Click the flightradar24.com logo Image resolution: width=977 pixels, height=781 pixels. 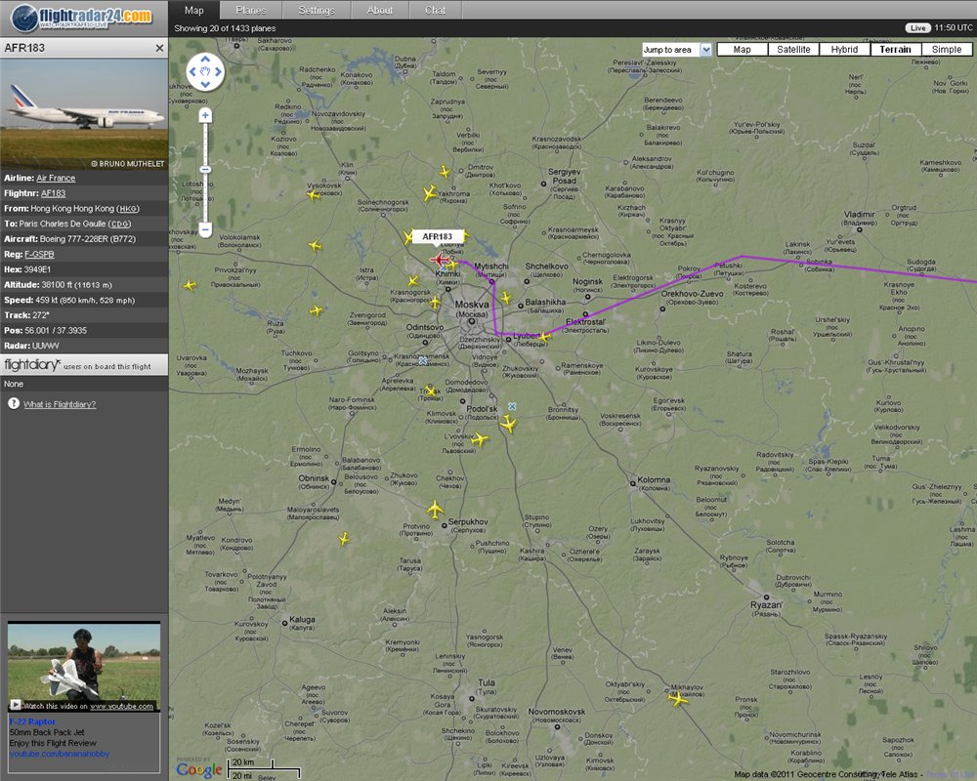click(82, 18)
